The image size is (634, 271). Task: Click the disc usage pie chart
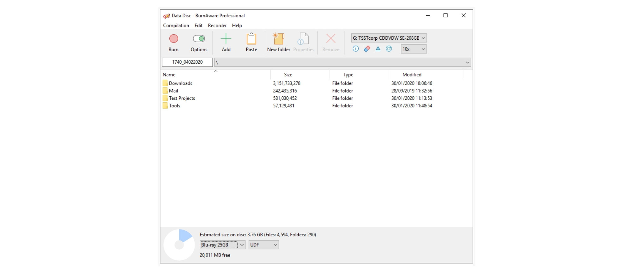pyautogui.click(x=179, y=245)
